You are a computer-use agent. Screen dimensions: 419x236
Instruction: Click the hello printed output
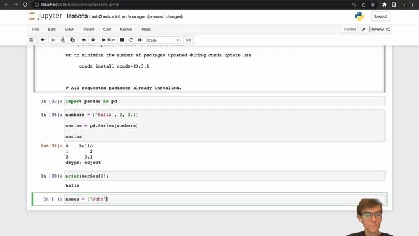coord(73,186)
